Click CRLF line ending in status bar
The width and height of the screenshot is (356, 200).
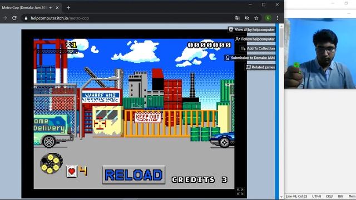pyautogui.click(x=329, y=196)
